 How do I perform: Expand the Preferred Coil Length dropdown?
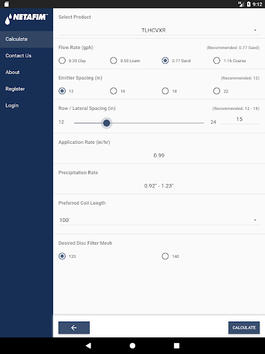pos(159,220)
